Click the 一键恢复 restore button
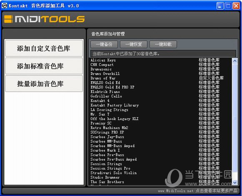 134,45
